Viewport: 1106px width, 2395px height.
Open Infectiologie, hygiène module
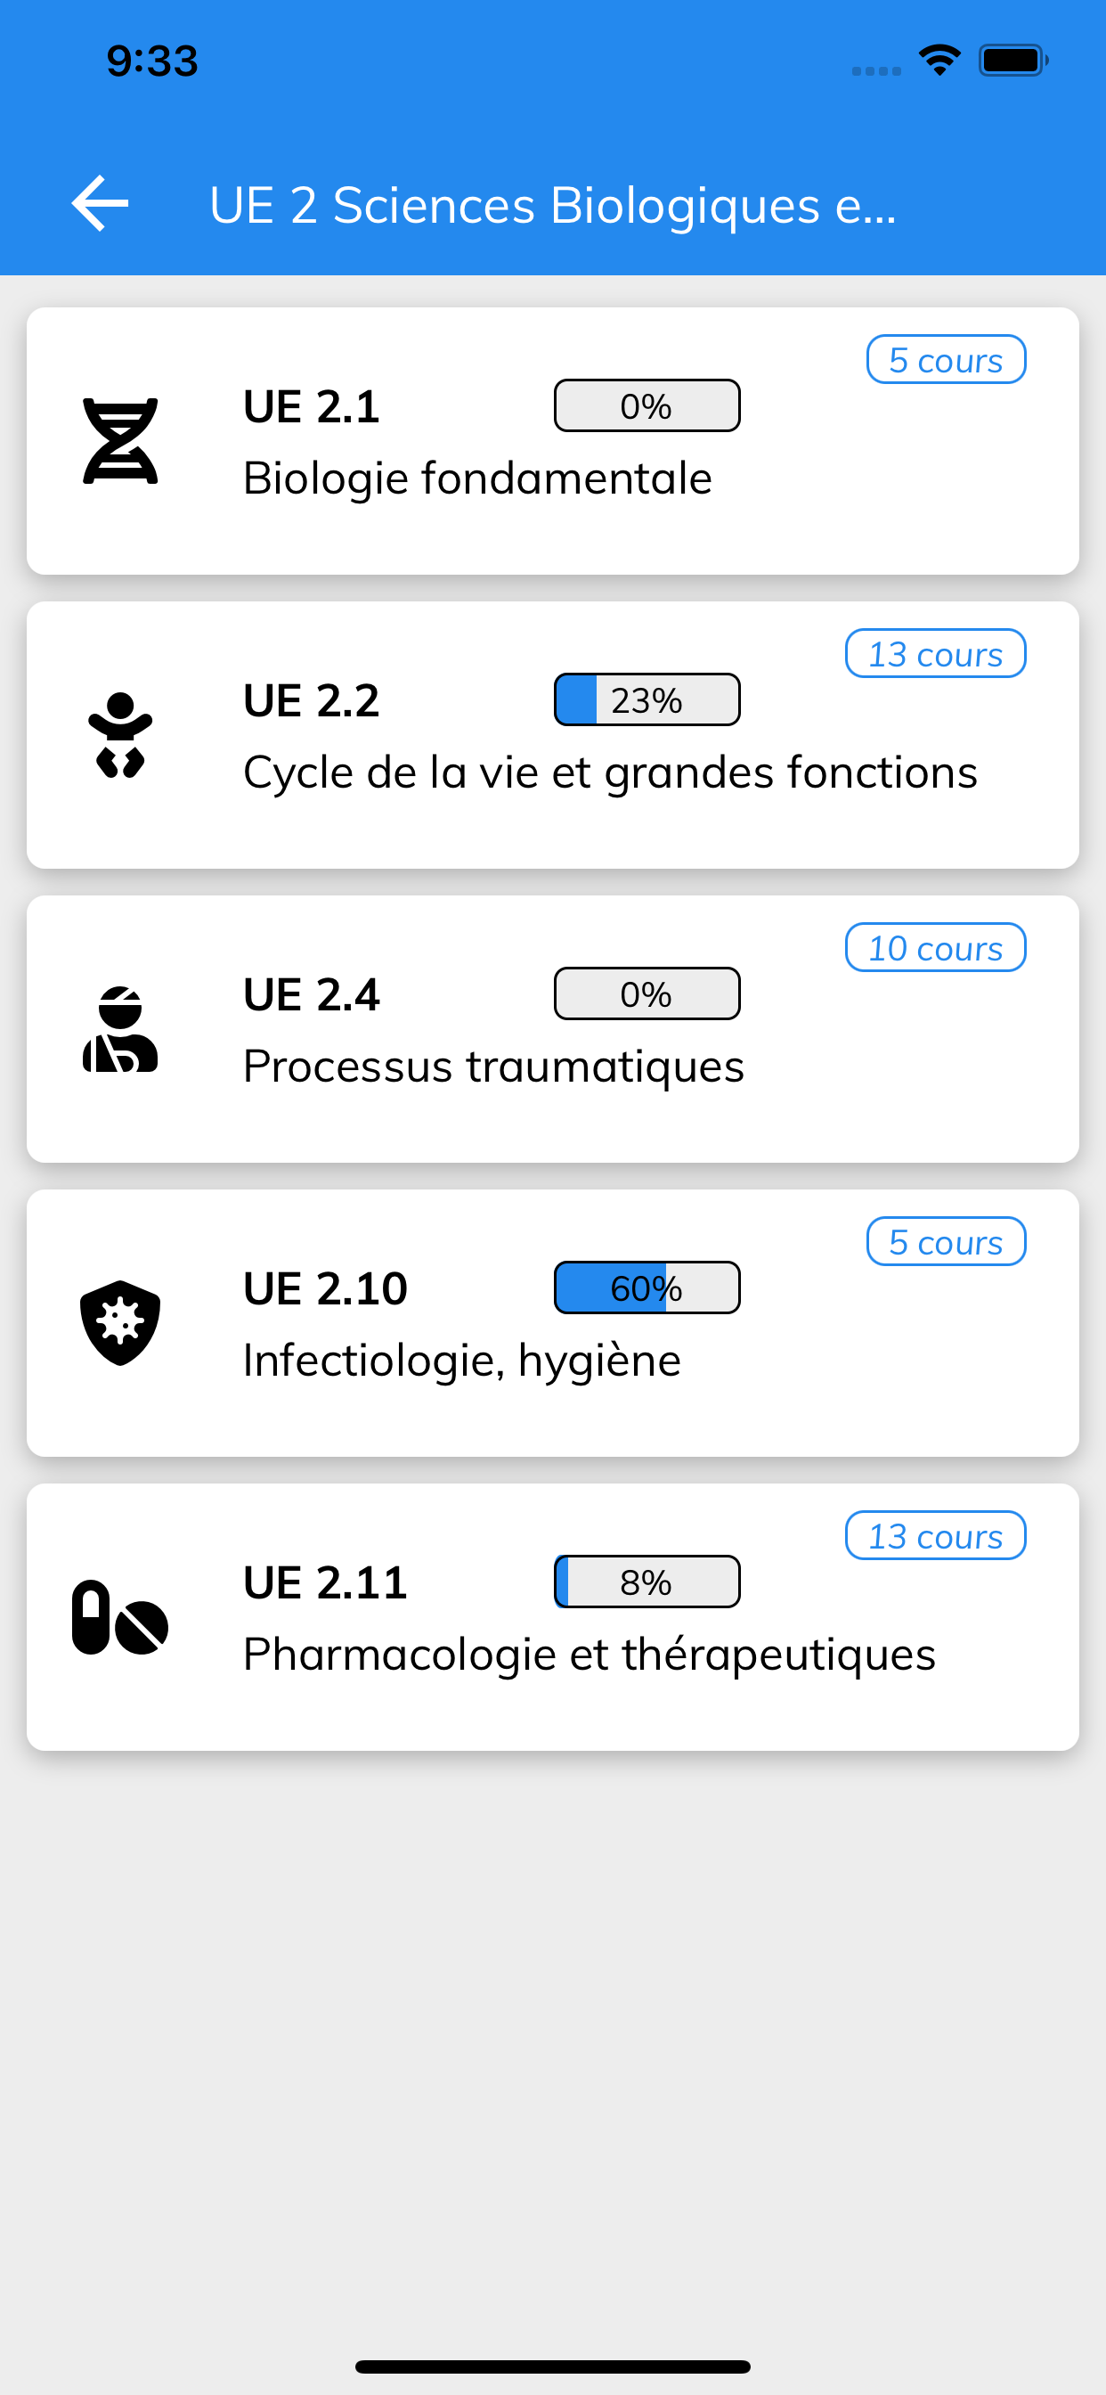tap(553, 1322)
